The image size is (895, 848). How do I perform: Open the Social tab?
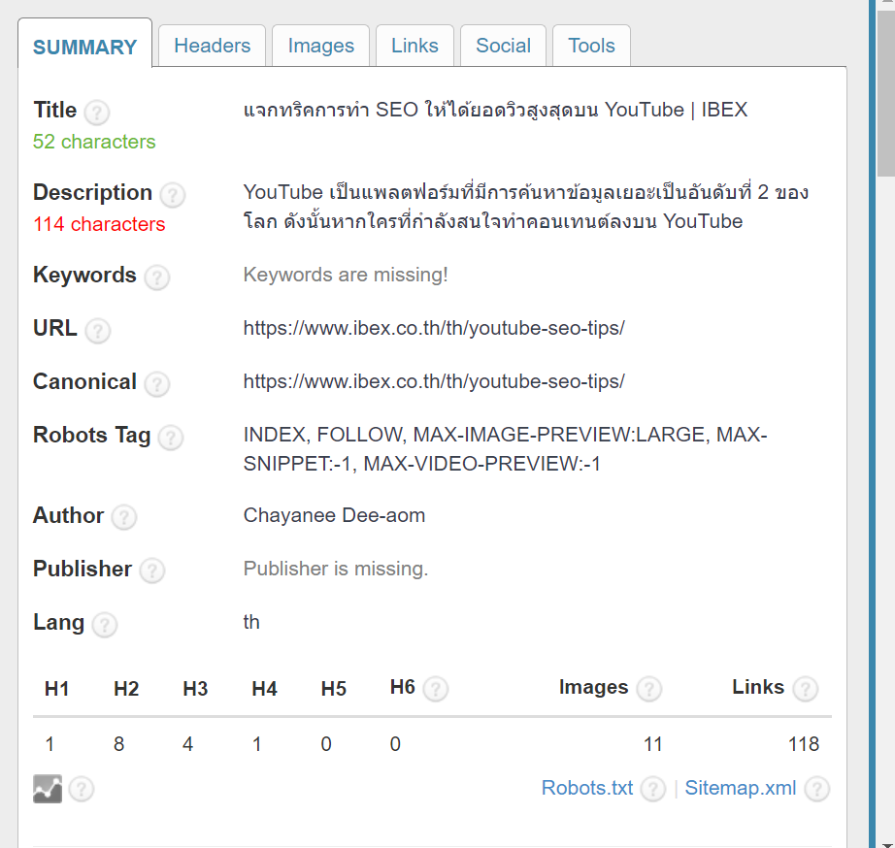click(504, 46)
